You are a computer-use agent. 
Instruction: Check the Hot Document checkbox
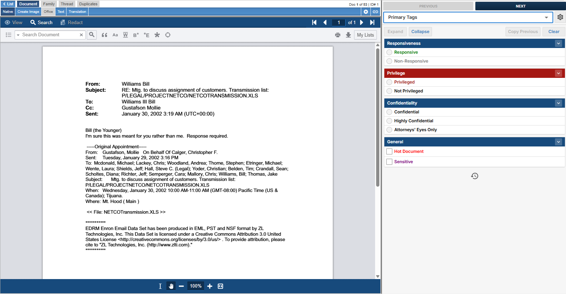(x=389, y=151)
